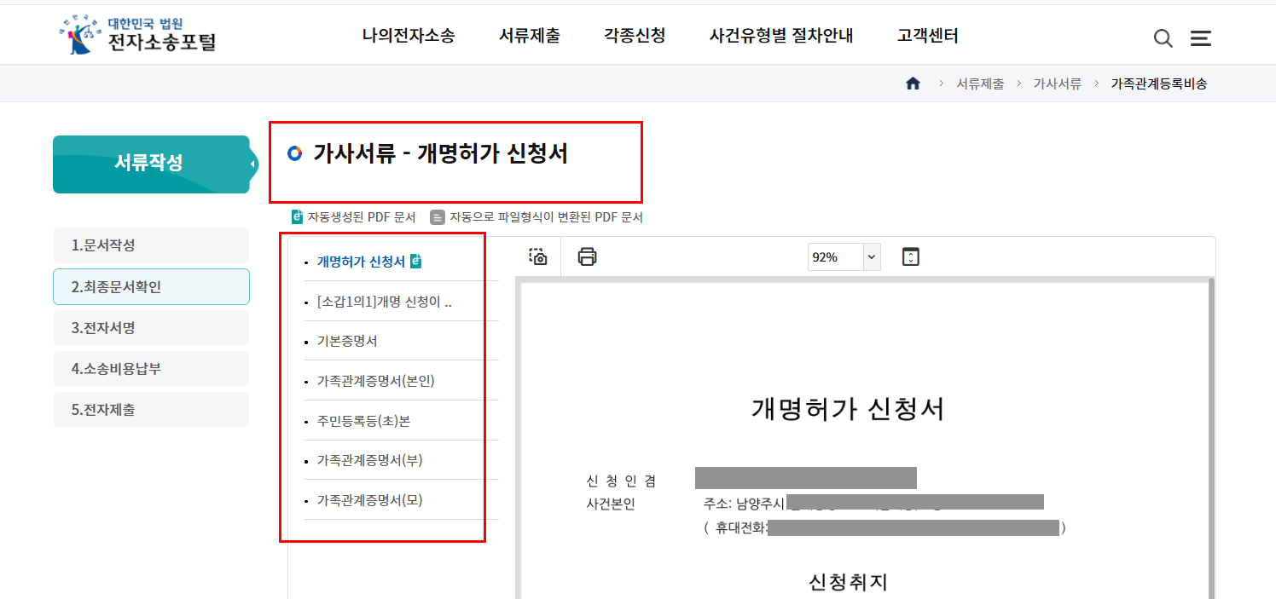Print the document using the printer icon
Screen dimensions: 1276x599
(587, 256)
